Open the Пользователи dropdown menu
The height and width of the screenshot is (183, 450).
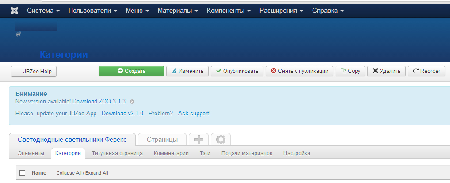pos(92,11)
